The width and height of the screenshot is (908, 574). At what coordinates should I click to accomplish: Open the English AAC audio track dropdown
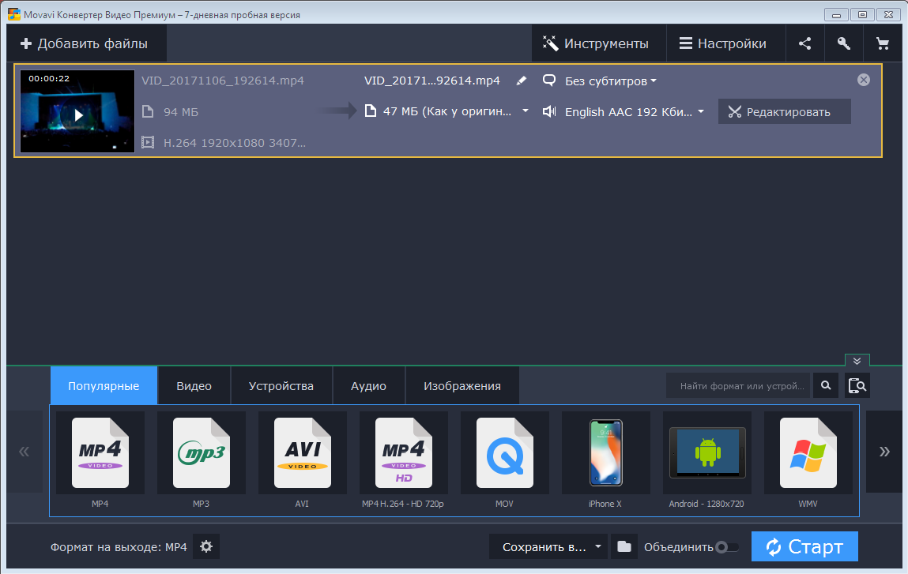click(633, 112)
